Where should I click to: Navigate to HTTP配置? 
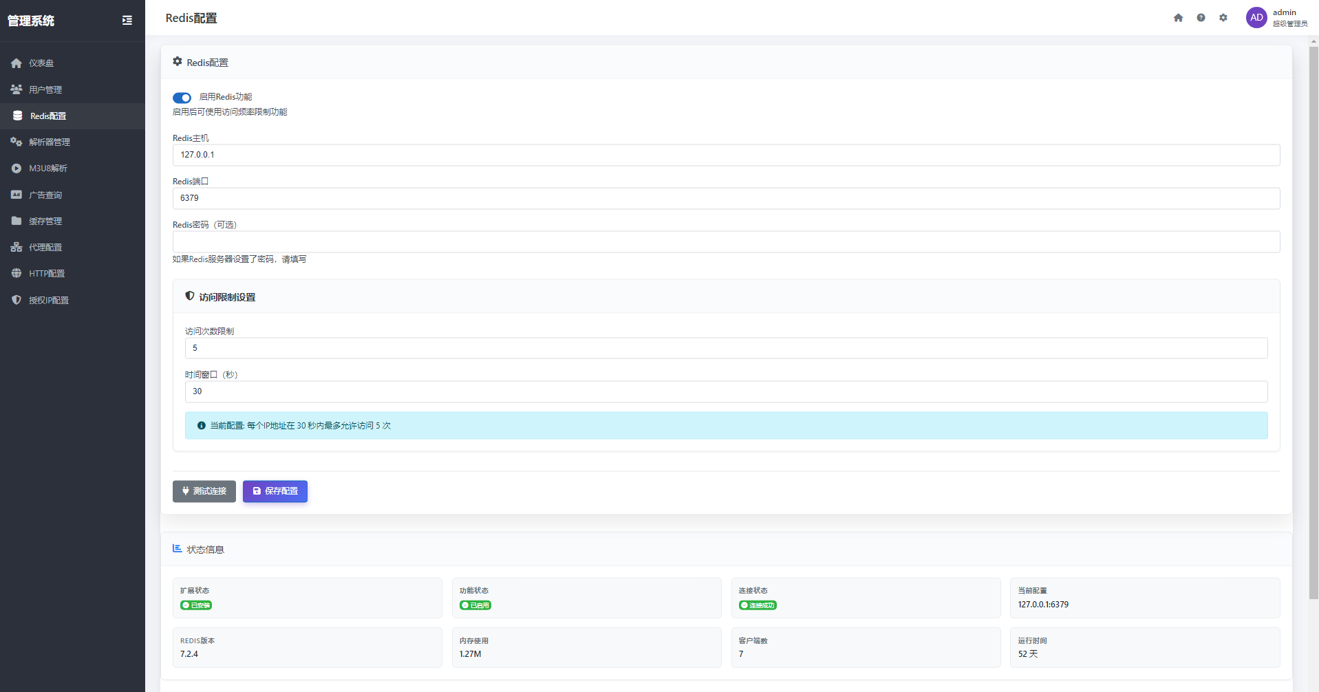pyautogui.click(x=47, y=273)
